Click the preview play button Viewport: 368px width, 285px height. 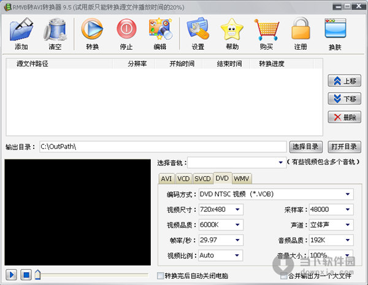point(11,275)
